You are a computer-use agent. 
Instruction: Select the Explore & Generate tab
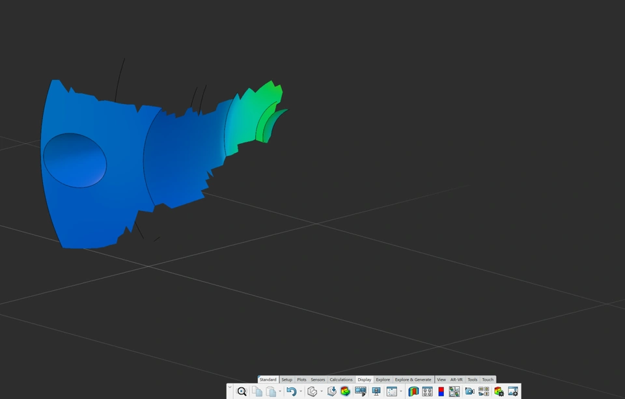(413, 379)
